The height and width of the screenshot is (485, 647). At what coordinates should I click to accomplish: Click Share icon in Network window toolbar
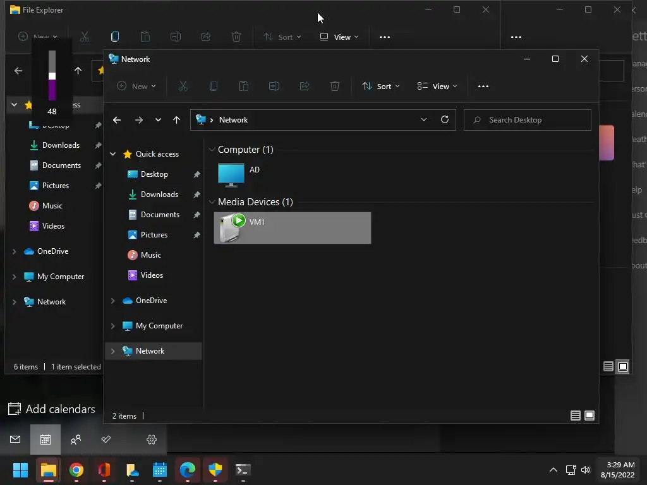point(305,86)
